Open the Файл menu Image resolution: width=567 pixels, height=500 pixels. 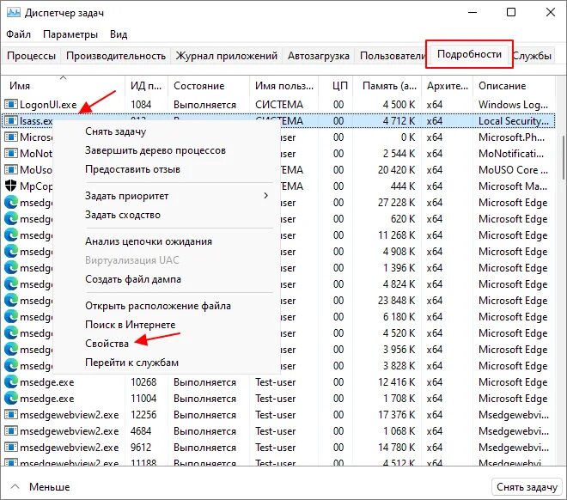coord(18,34)
